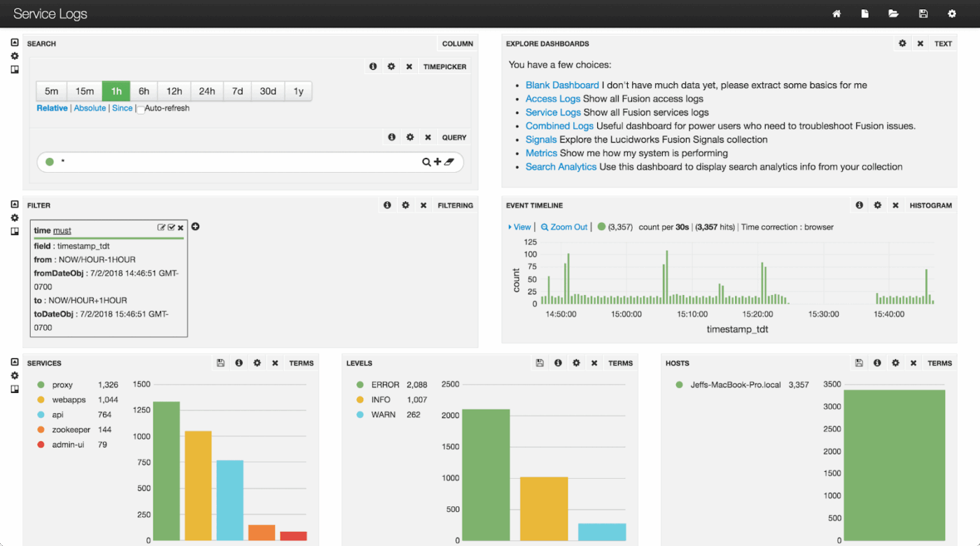Image resolution: width=980 pixels, height=546 pixels.
Task: Go to the home dashboard icon
Action: point(836,14)
